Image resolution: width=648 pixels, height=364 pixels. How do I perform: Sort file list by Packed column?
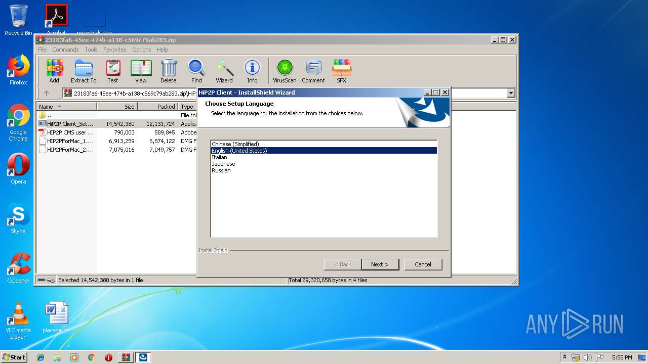click(x=157, y=107)
